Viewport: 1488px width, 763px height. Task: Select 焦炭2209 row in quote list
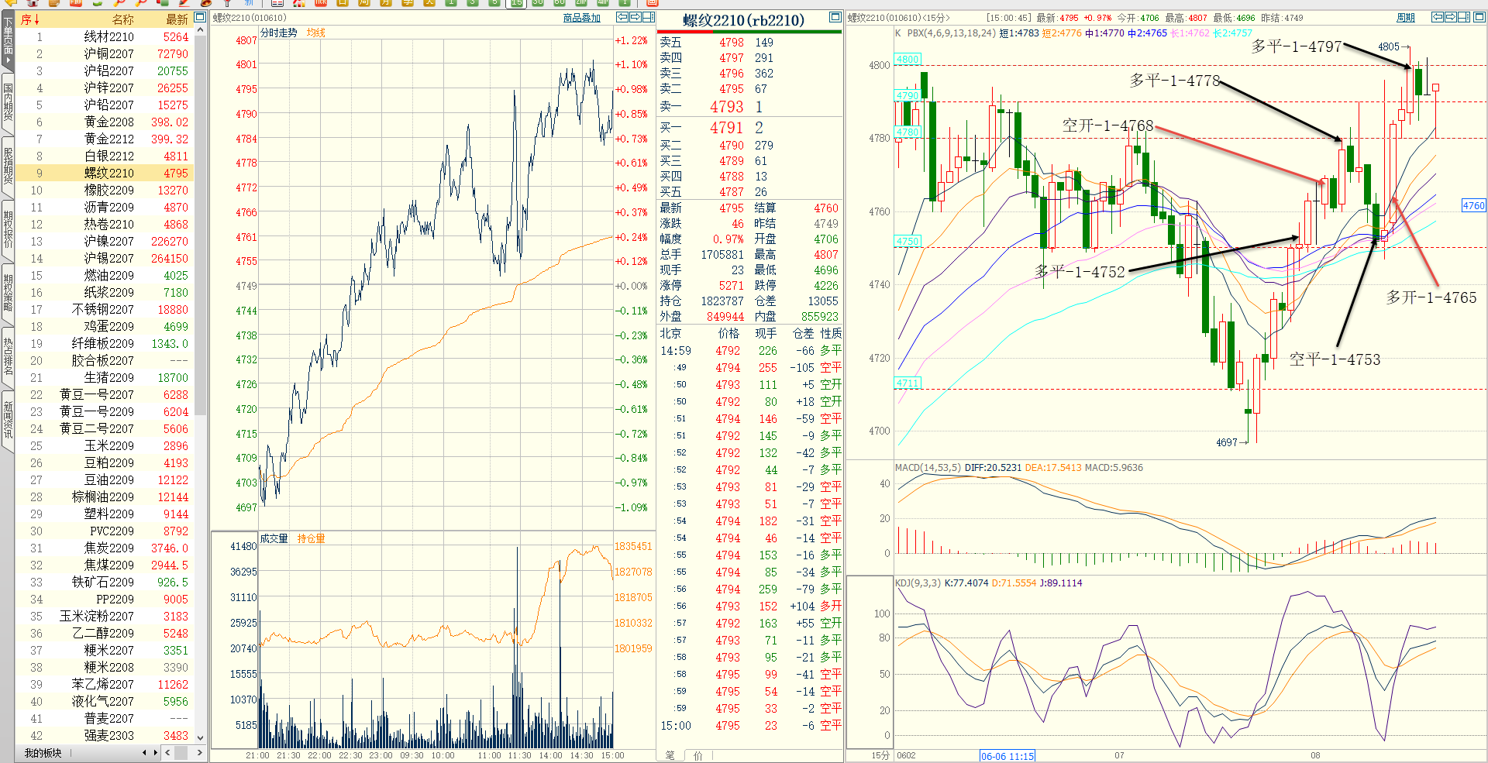[x=104, y=548]
